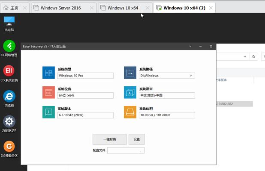Click the 系统位宽 64位 (x64) field
This screenshot has height=171, width=265.
(85, 95)
